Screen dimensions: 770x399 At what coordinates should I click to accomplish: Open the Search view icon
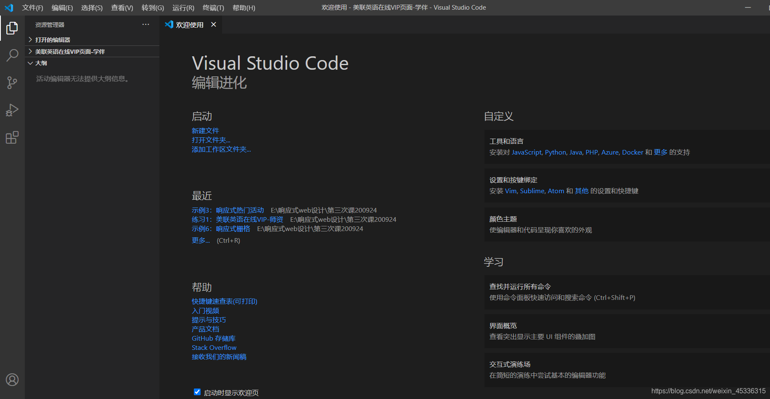click(12, 55)
